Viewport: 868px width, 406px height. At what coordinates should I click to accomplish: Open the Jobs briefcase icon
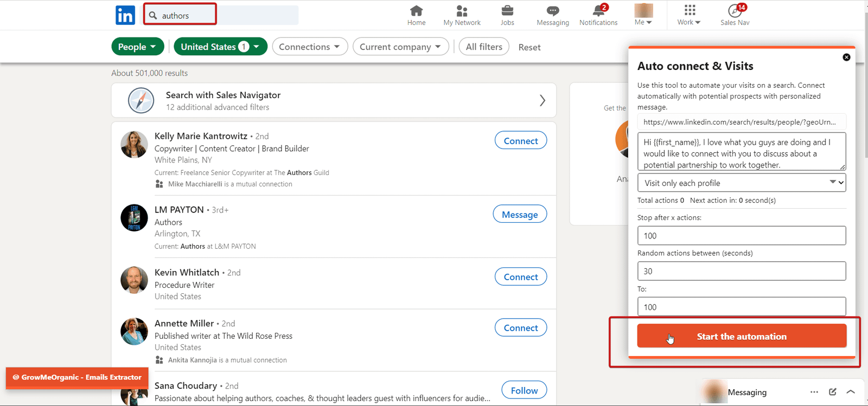507,15
